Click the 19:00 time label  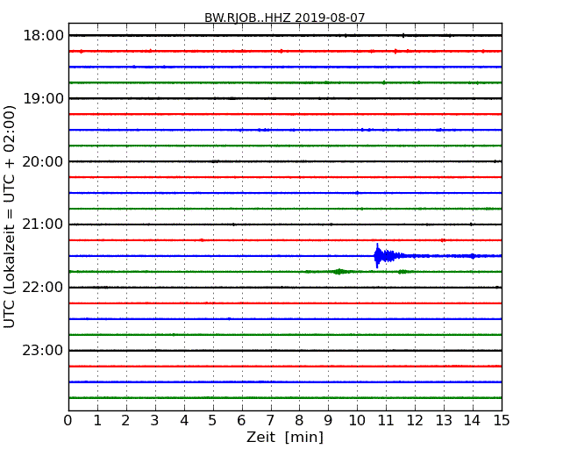[43, 98]
